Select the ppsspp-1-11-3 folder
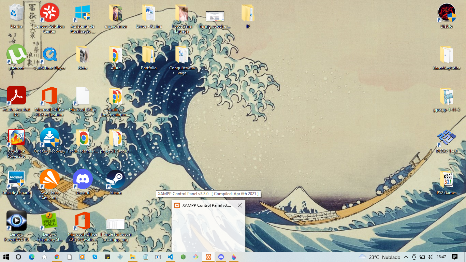466x262 pixels. tap(447, 99)
